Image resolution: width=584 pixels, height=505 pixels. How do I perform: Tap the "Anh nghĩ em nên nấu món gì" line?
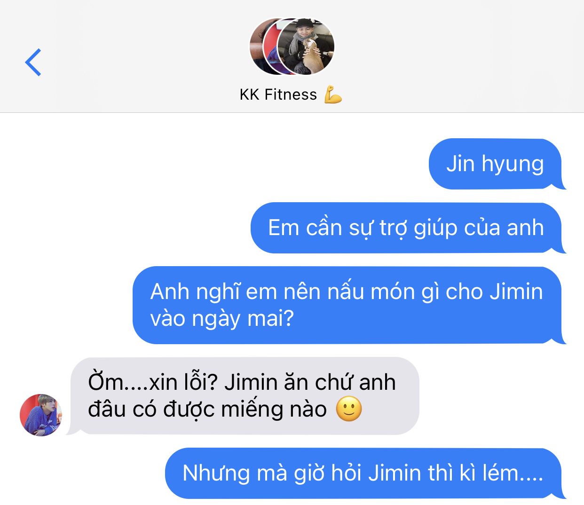point(347,292)
